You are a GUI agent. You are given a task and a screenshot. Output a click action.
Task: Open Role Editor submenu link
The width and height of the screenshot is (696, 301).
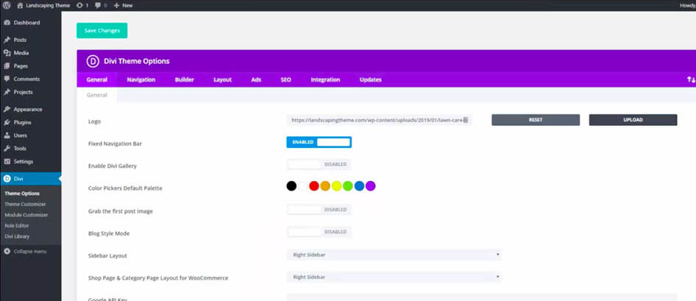pos(16,225)
